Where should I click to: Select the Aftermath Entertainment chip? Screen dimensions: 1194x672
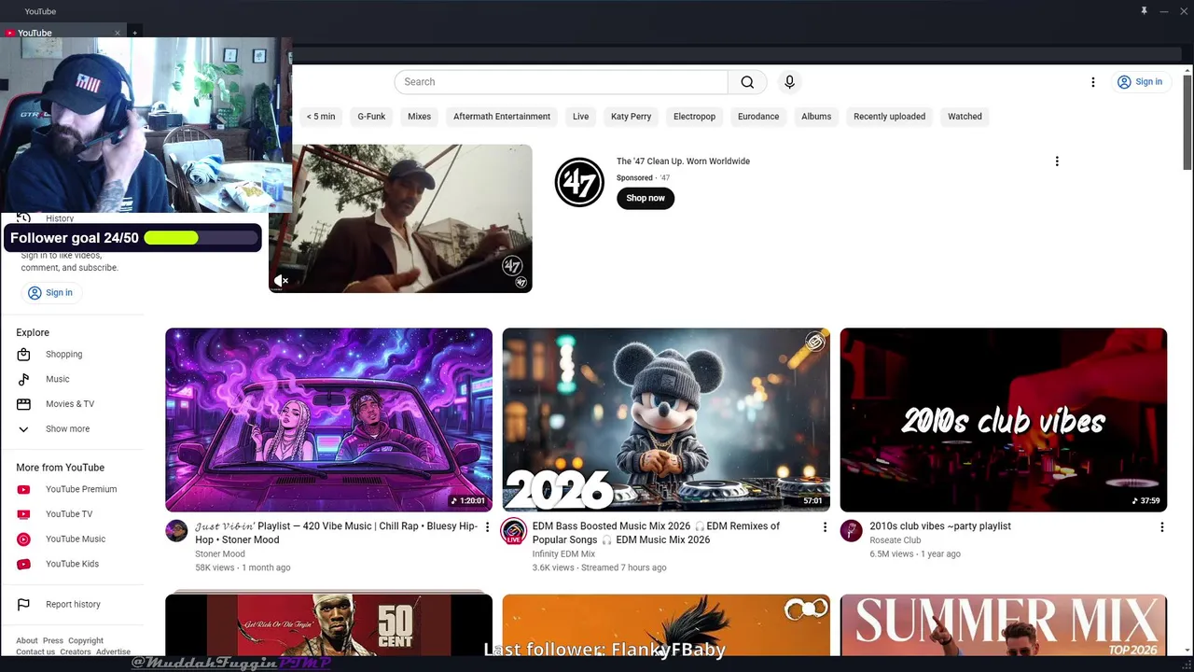click(x=502, y=117)
